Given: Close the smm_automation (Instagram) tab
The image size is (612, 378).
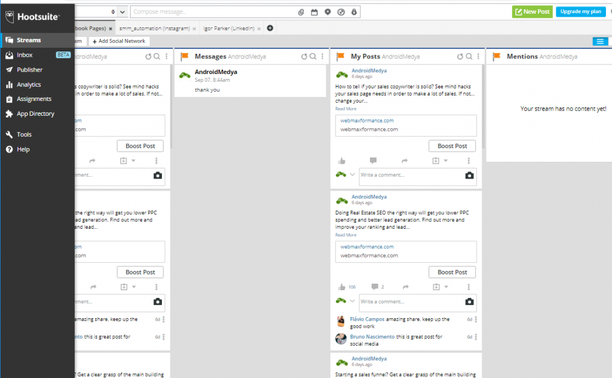Looking at the screenshot, I should tap(194, 29).
